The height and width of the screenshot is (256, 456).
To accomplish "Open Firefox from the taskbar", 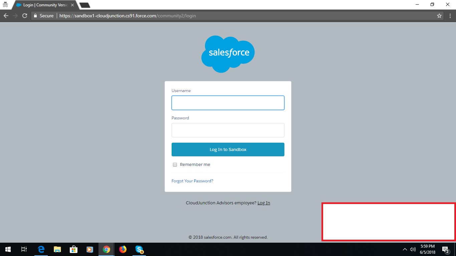I will pos(123,249).
